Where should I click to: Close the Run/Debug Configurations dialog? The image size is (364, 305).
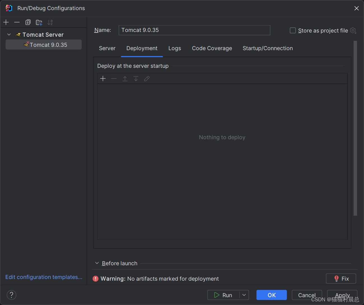pyautogui.click(x=356, y=8)
